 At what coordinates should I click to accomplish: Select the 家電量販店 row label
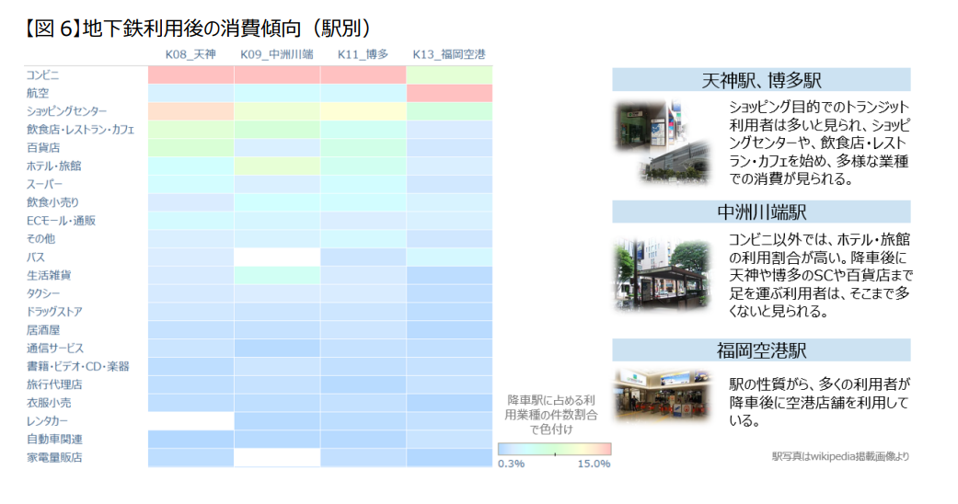pyautogui.click(x=54, y=458)
